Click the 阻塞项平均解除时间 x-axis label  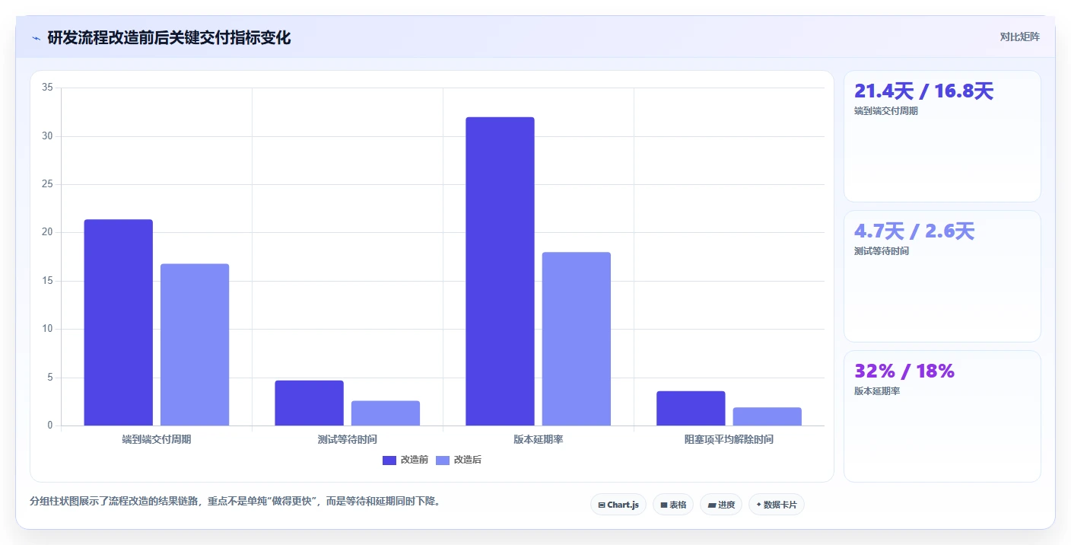pyautogui.click(x=729, y=440)
